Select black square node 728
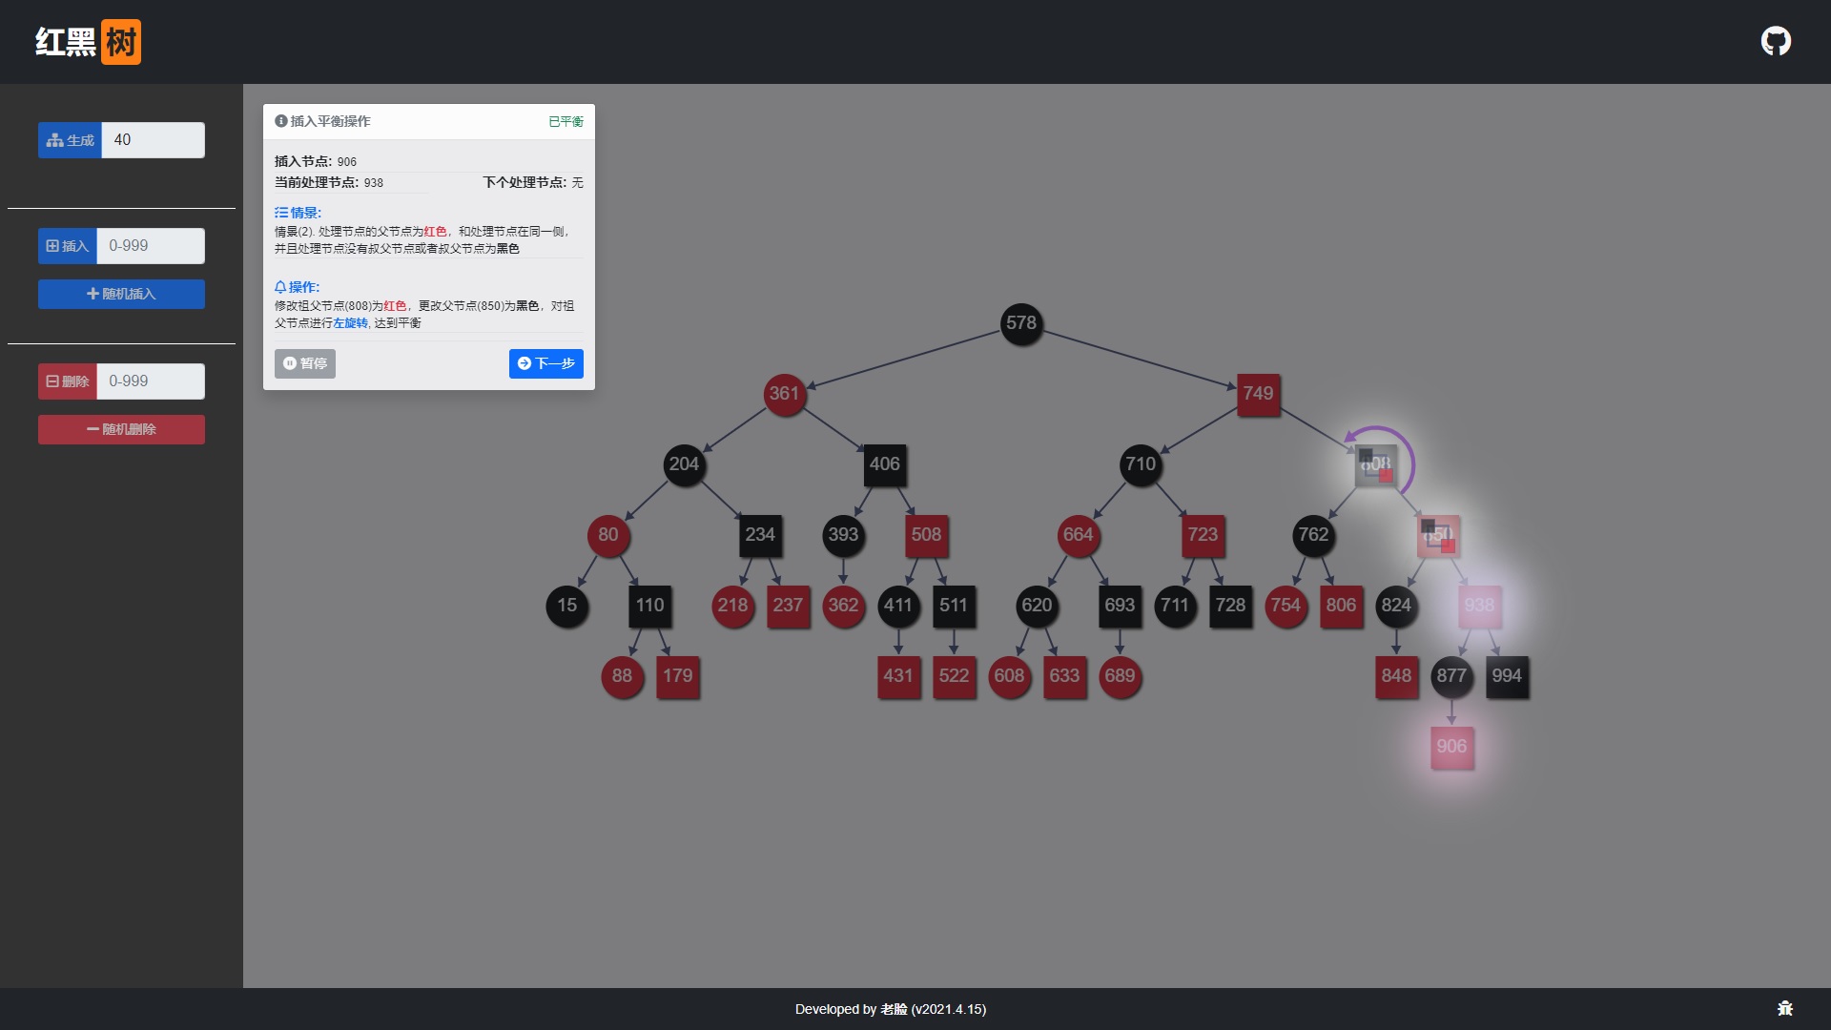Viewport: 1831px width, 1030px height. (1230, 606)
